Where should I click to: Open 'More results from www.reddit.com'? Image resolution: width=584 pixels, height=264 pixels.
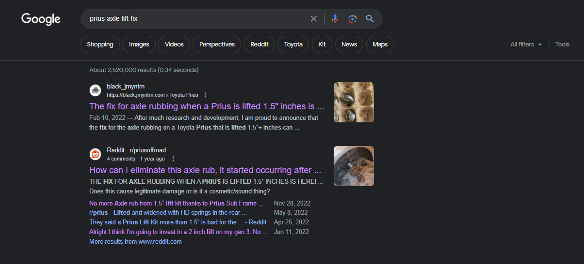coord(135,241)
